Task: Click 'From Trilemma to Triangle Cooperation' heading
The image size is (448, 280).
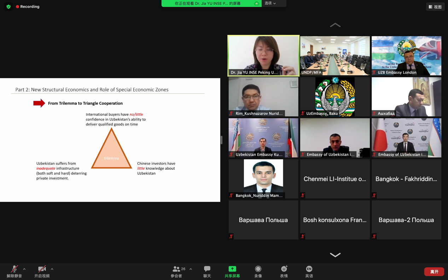Action: click(x=85, y=103)
